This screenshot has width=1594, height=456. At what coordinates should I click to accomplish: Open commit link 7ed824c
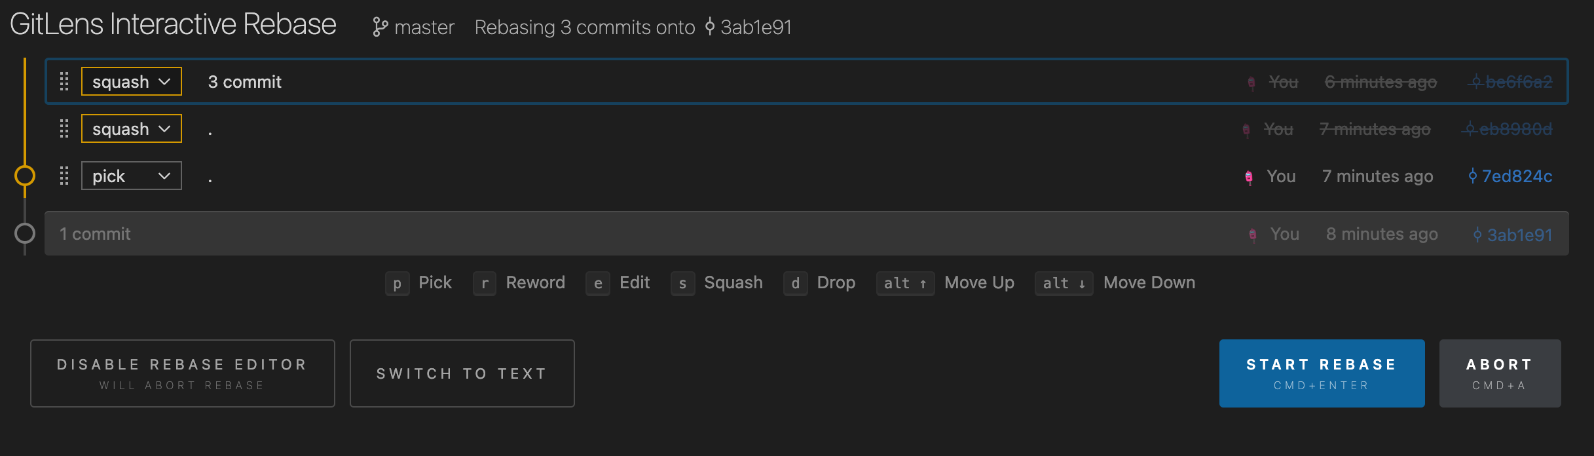tap(1516, 176)
